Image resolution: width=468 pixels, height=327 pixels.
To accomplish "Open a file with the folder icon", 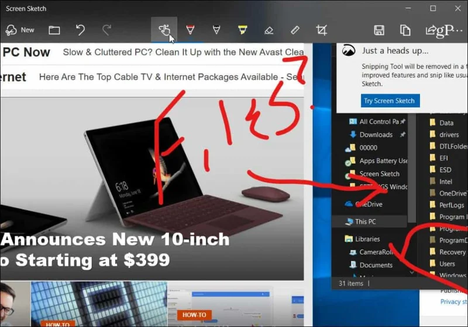I will [x=54, y=30].
